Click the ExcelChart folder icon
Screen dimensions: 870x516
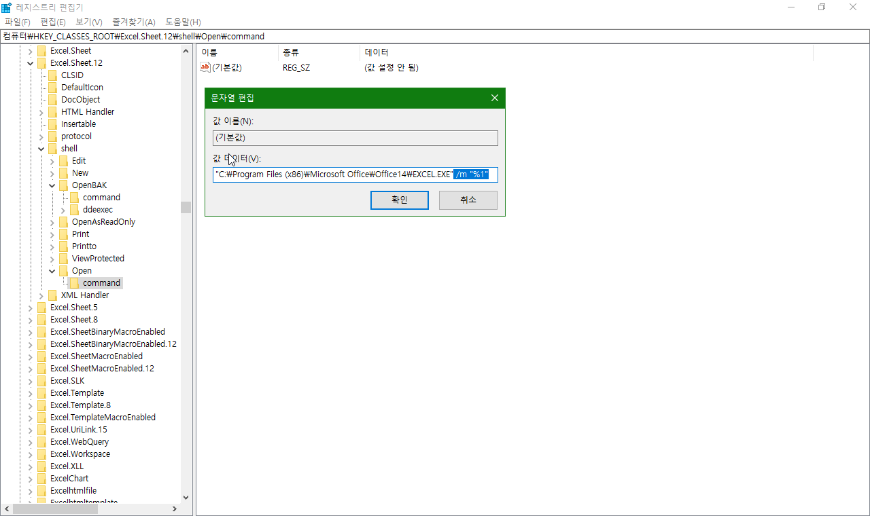coord(42,479)
